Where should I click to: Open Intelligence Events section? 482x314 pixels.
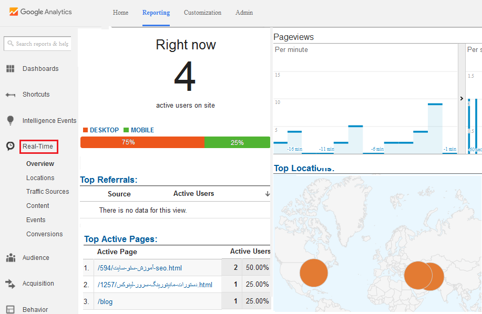(x=49, y=121)
